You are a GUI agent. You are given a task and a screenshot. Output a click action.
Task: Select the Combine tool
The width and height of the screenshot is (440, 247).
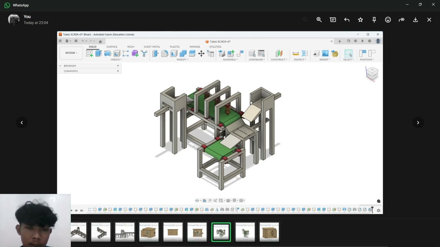coord(183,53)
